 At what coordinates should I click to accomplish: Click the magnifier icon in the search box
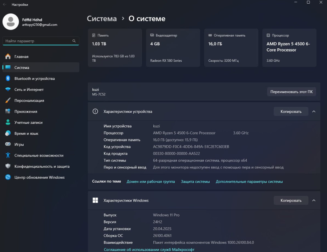[x=74, y=41]
